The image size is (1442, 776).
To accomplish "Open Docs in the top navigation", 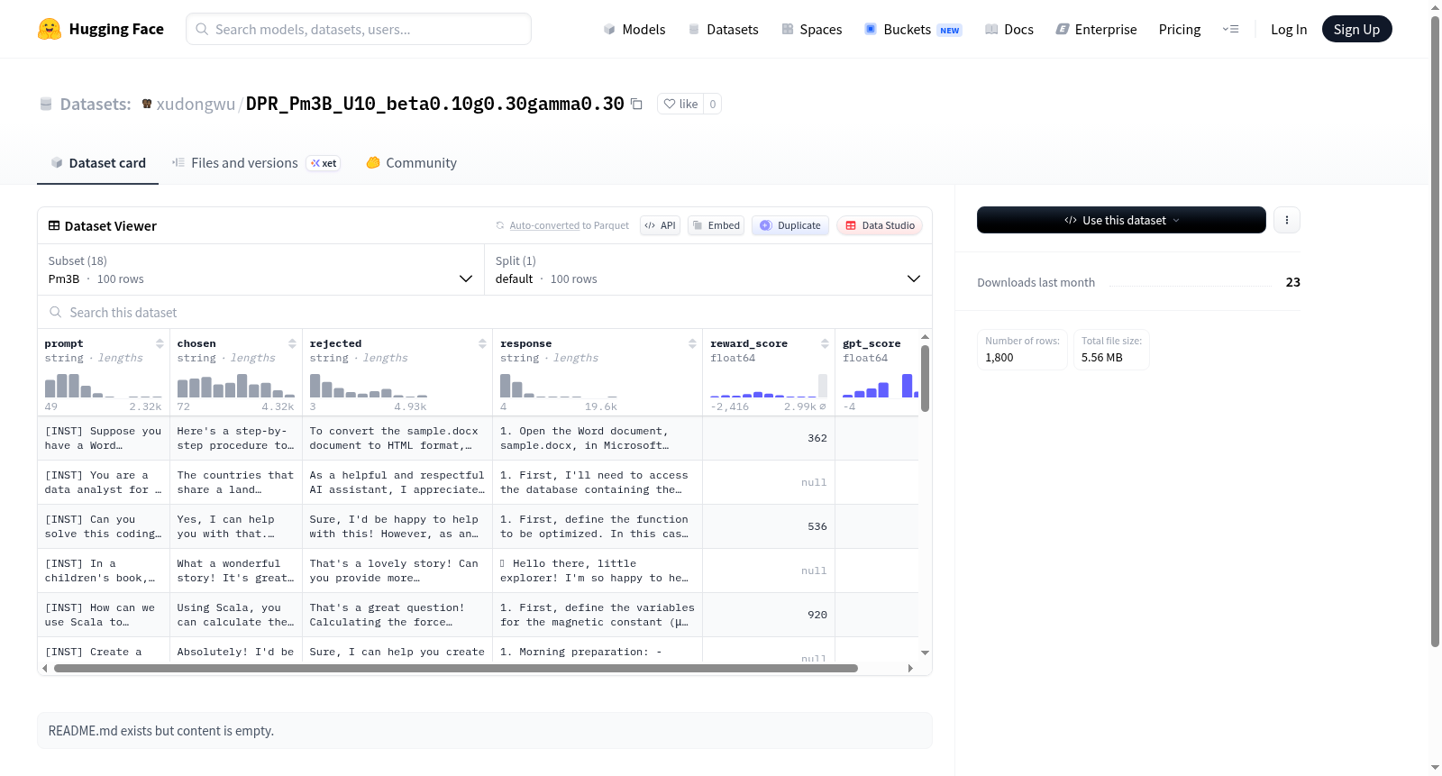I will [x=1009, y=30].
